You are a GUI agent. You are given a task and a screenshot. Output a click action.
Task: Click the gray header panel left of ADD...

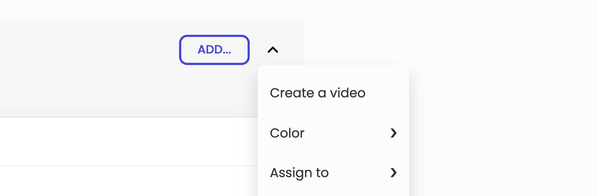[89, 68]
